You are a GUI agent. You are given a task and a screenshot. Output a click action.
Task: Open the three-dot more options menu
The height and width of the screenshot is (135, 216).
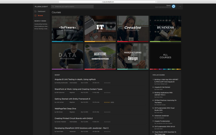pyautogui.click(x=180, y=6)
